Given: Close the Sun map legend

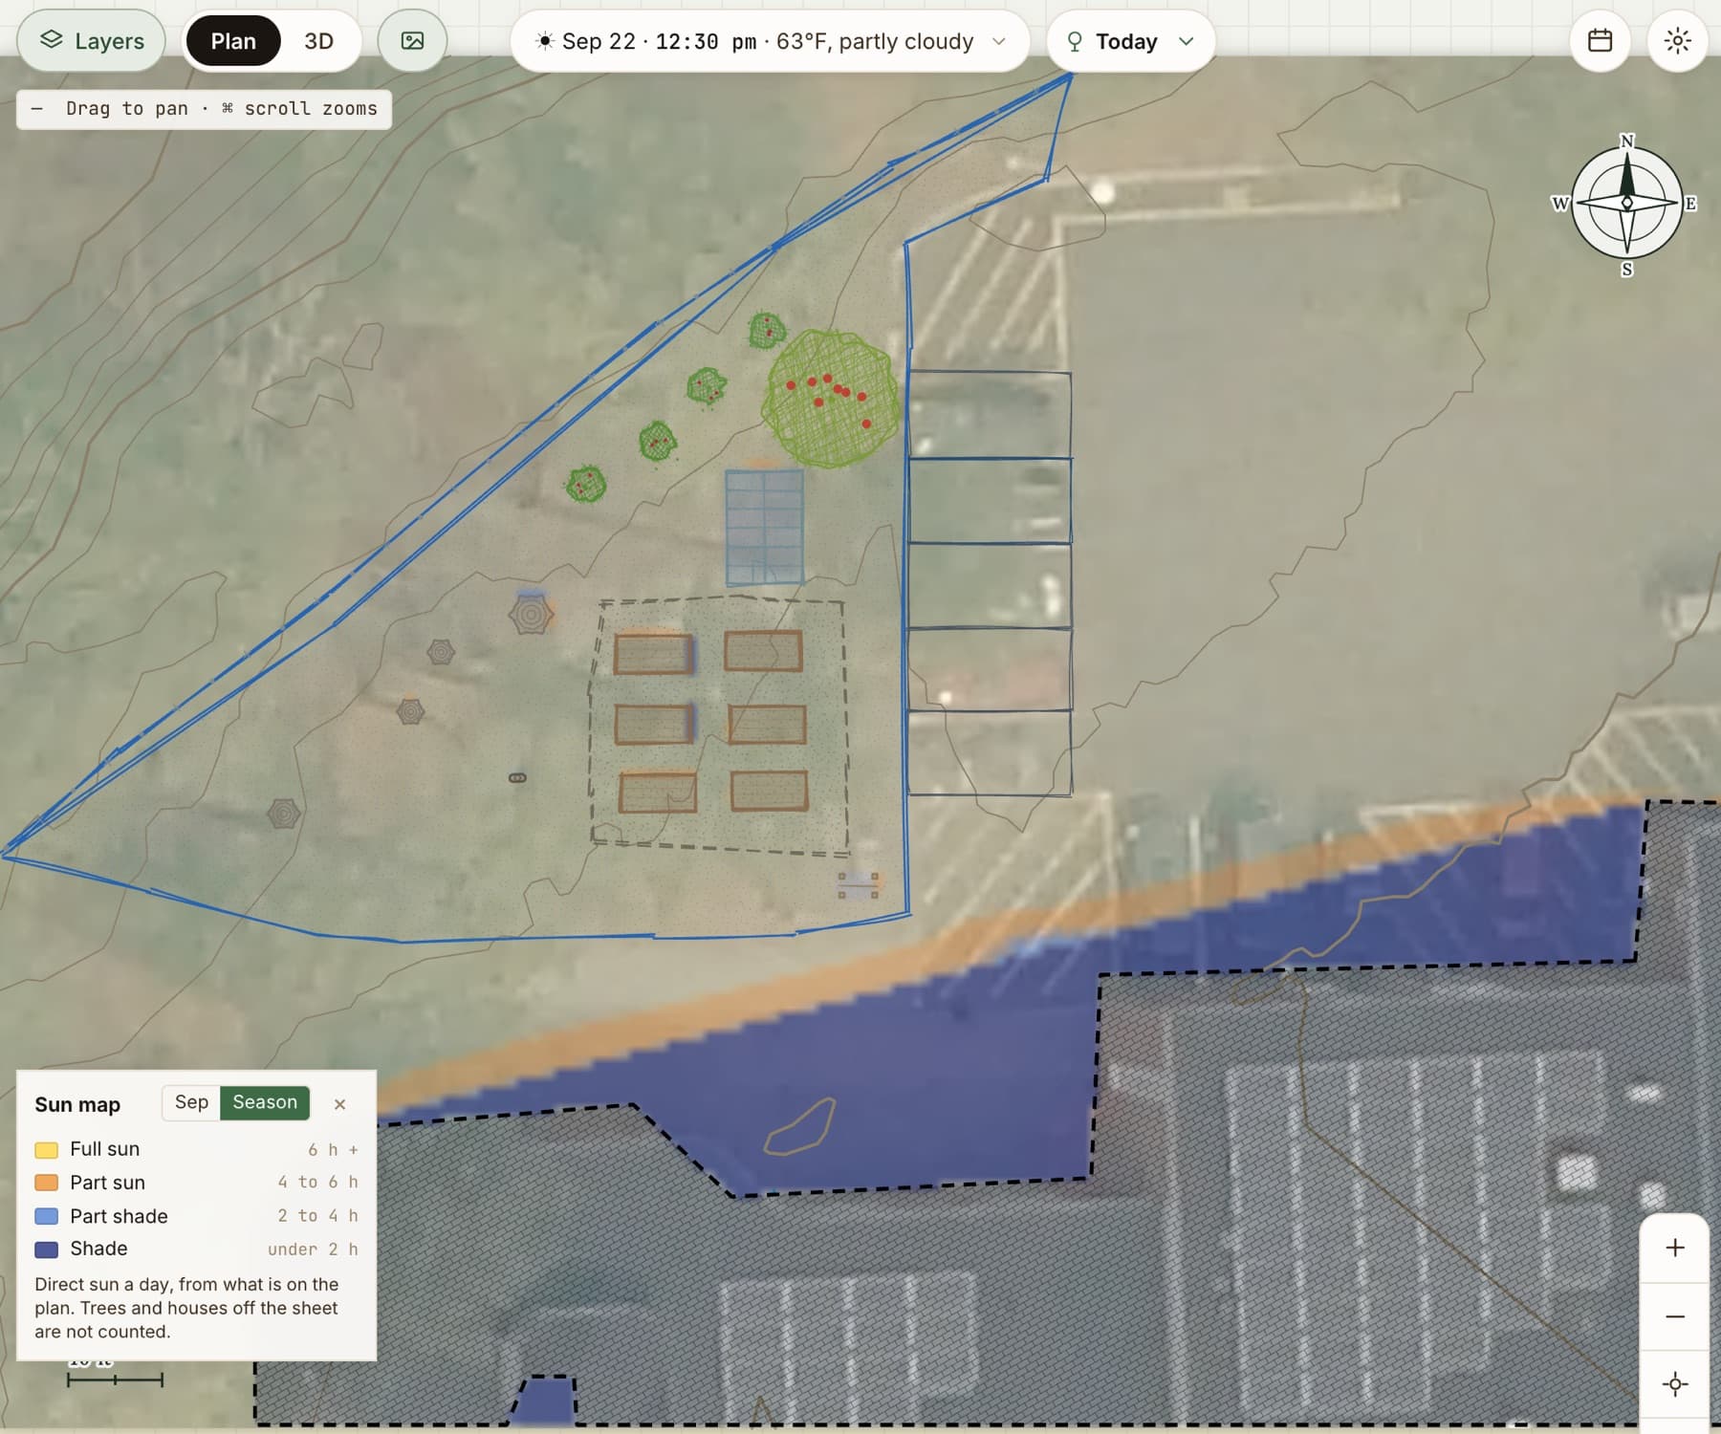Looking at the screenshot, I should tap(339, 1104).
